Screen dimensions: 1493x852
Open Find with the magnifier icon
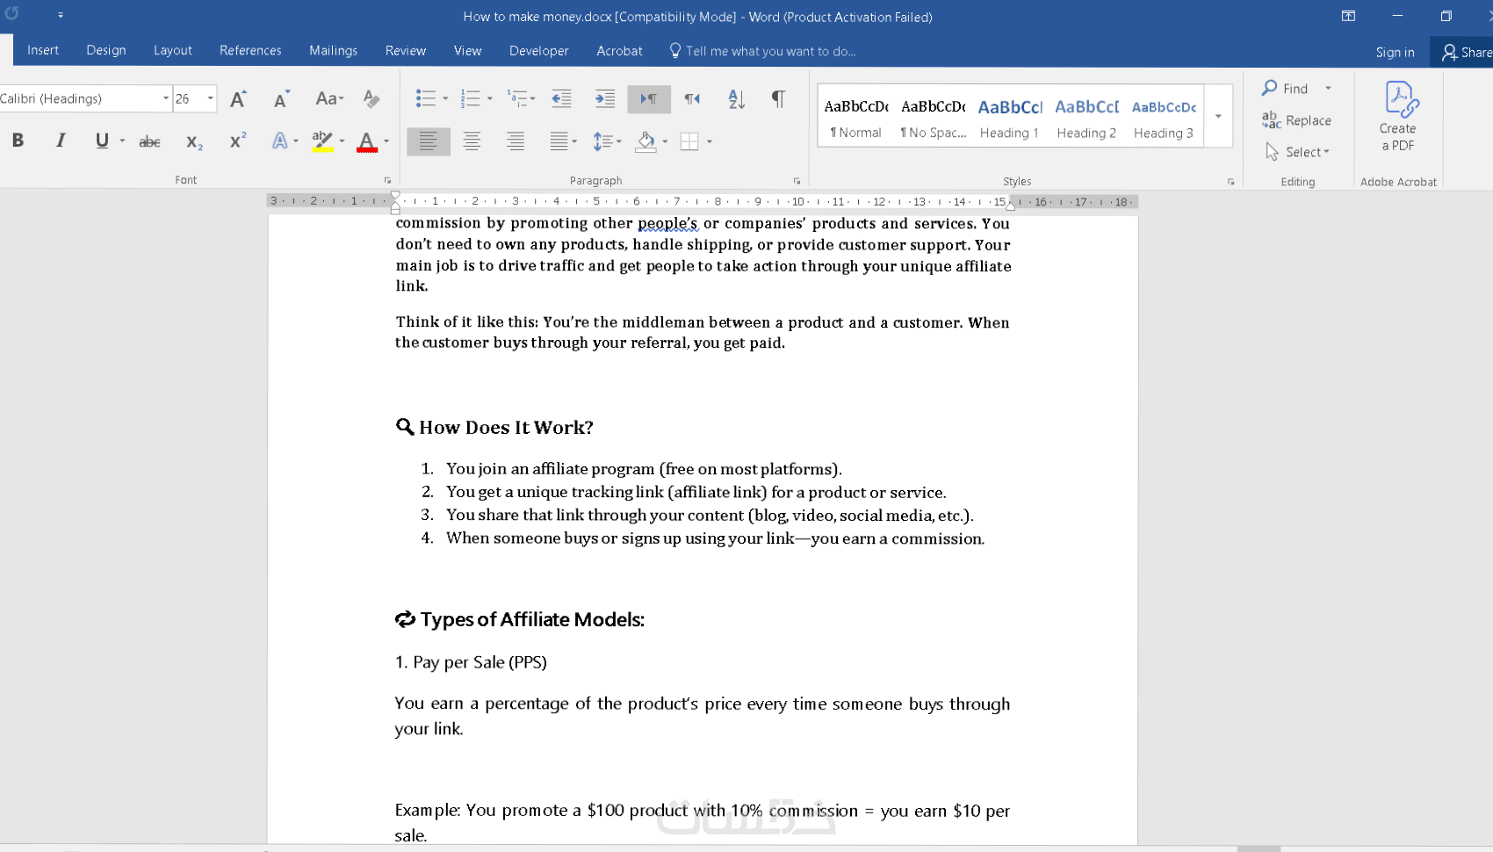click(1270, 88)
